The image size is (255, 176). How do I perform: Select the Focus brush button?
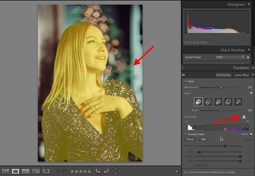click(190, 139)
